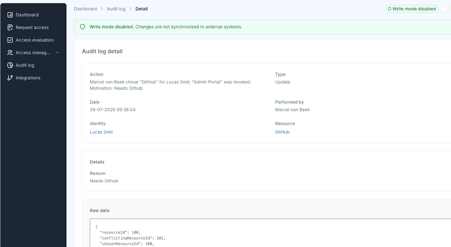
Task: Click the Action description sentence about Lucas Smit
Action: point(171,82)
